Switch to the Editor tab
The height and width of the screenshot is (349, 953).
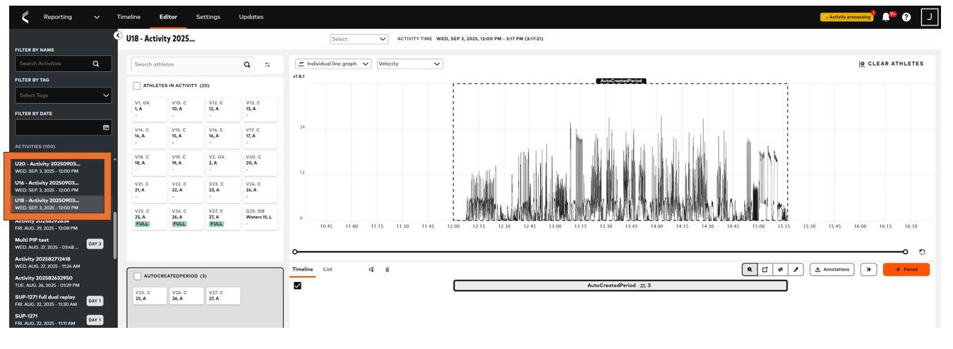pyautogui.click(x=168, y=17)
